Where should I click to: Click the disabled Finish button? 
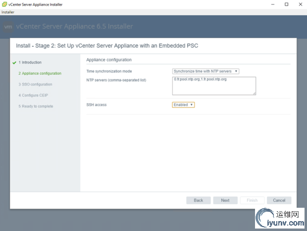tap(252, 200)
